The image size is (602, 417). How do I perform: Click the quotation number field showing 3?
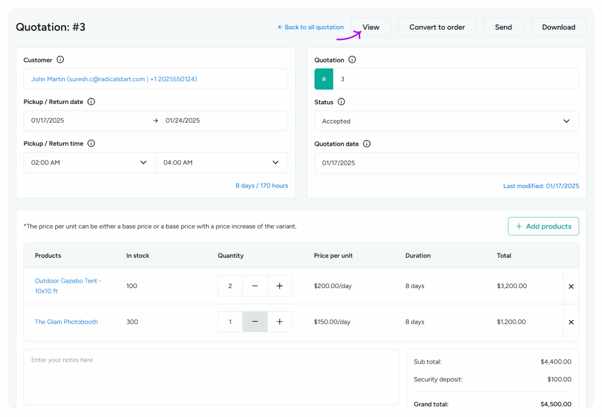(x=456, y=79)
